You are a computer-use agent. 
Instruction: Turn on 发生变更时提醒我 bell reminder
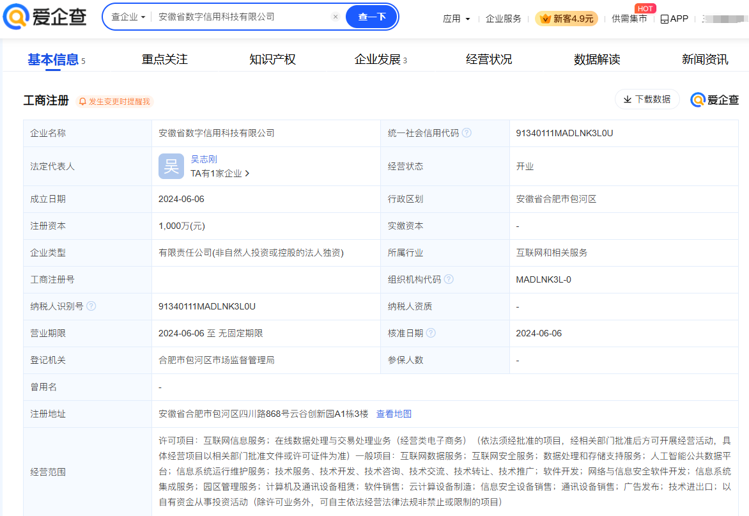[x=114, y=101]
